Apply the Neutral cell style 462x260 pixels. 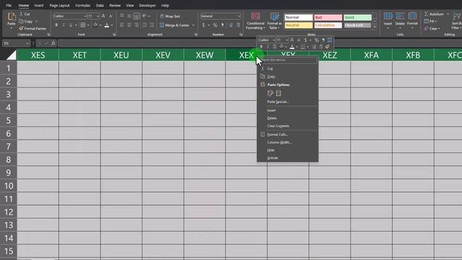[298, 25]
